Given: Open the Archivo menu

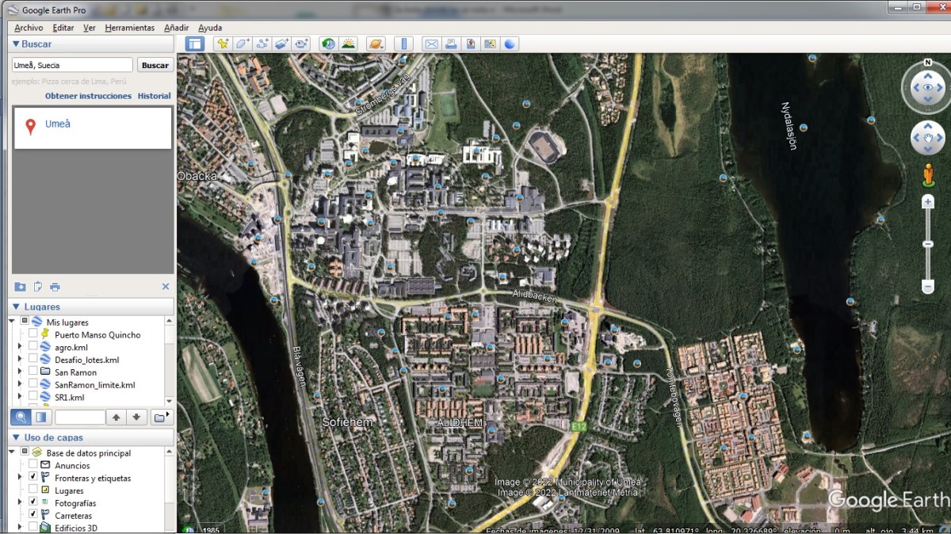Looking at the screenshot, I should [29, 28].
